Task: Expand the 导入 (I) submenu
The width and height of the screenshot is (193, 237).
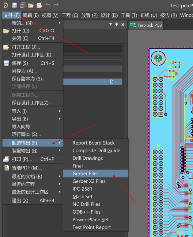Action: pyautogui.click(x=32, y=111)
